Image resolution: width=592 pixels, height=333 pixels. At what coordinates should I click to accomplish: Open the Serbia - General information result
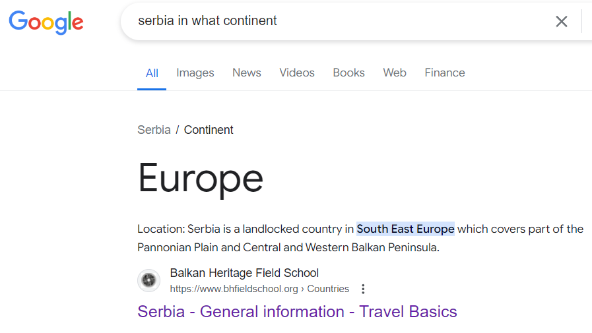[x=297, y=311]
